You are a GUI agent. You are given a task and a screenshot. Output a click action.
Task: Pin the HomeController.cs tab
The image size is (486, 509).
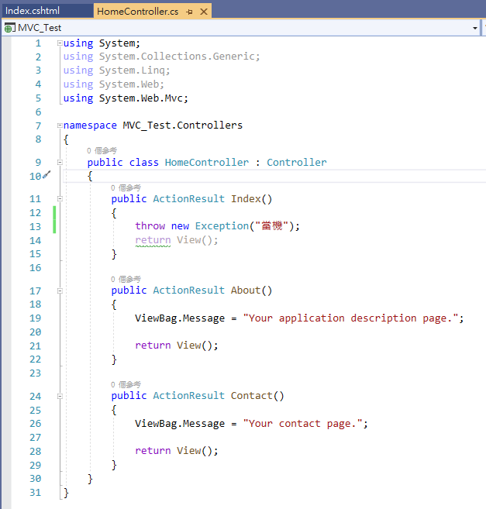pyautogui.click(x=189, y=12)
